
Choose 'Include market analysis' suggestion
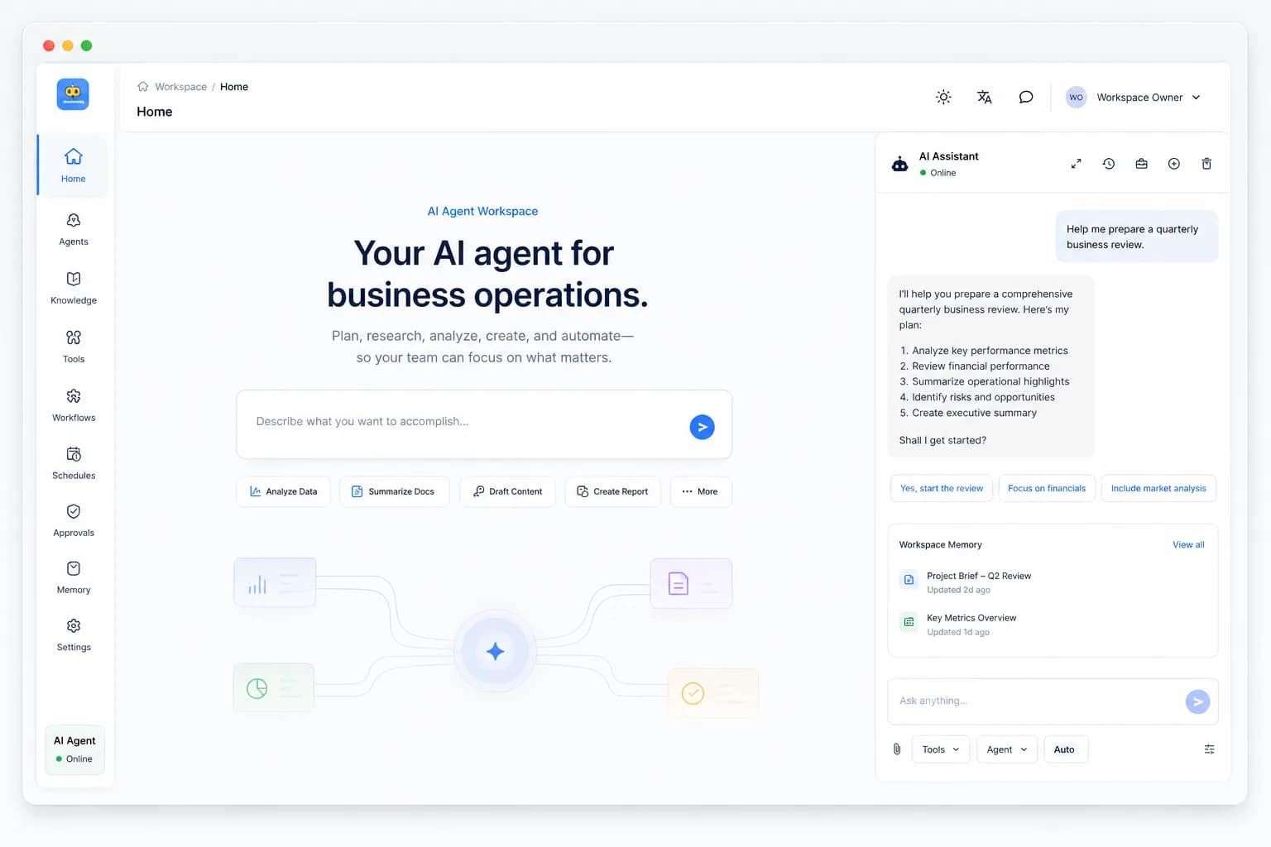(1158, 488)
